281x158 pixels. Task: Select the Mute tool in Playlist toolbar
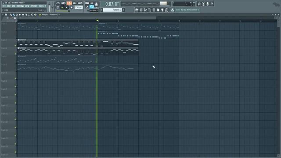[20, 14]
